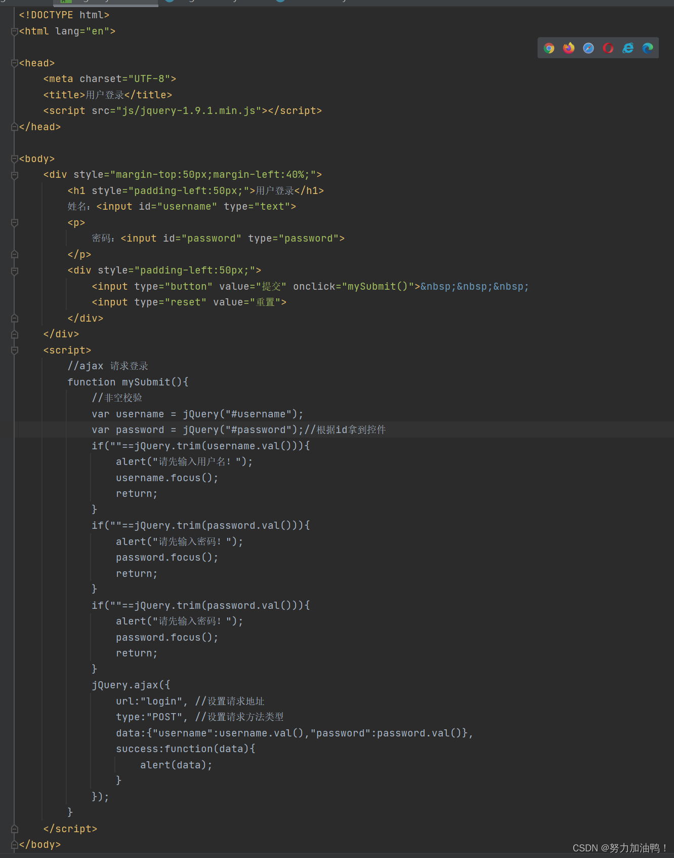Image resolution: width=674 pixels, height=858 pixels.
Task: Toggle fold marker at closing </script> tag
Action: (15, 829)
